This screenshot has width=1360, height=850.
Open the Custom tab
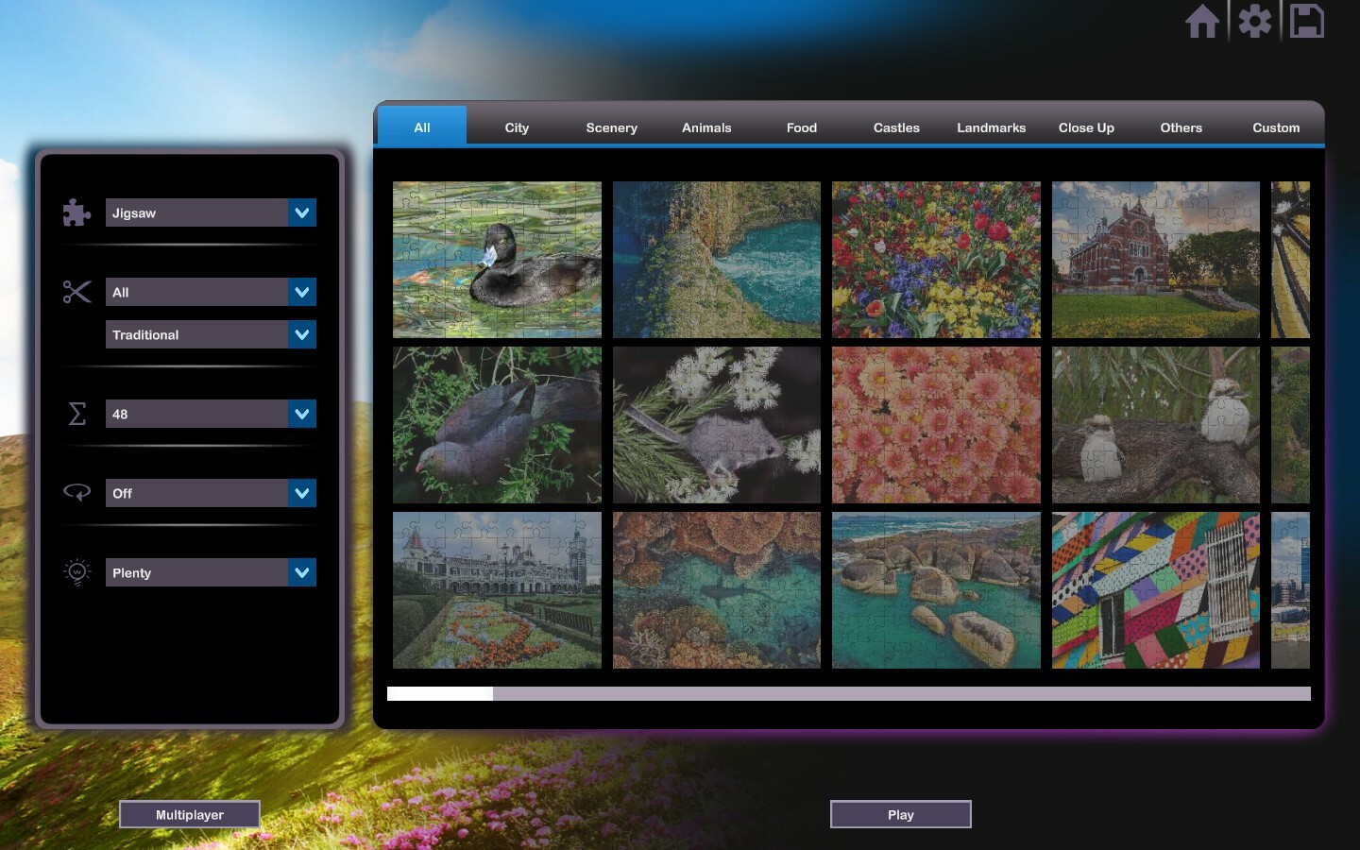pyautogui.click(x=1276, y=127)
